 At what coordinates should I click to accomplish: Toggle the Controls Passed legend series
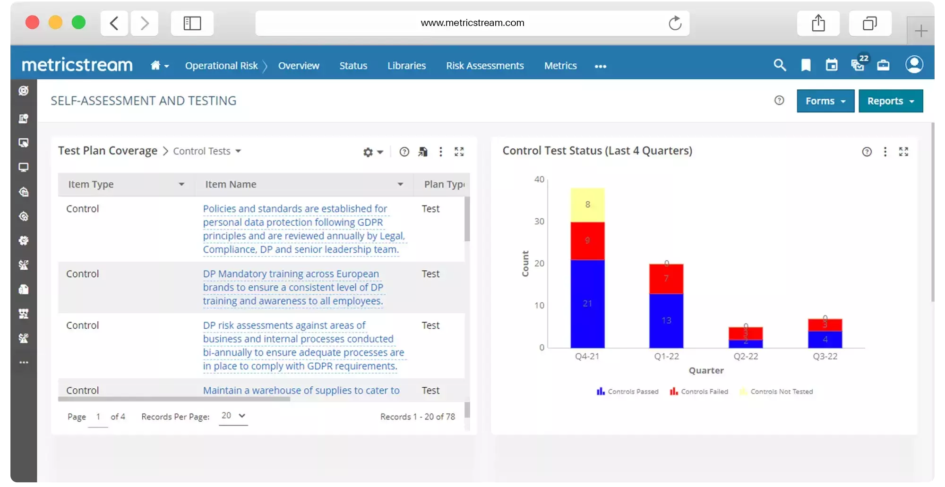[x=627, y=392]
